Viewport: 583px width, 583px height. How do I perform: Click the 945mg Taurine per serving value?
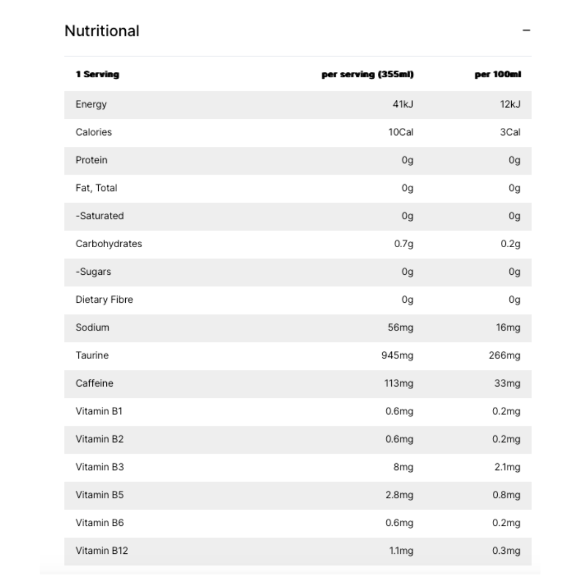click(x=397, y=356)
